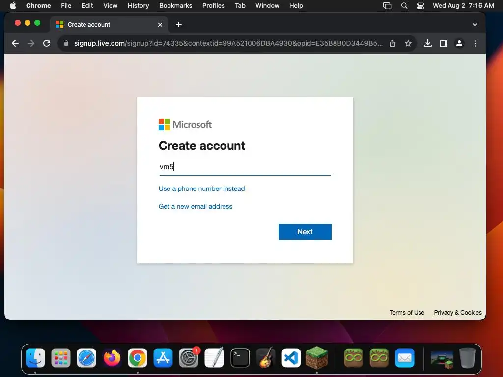This screenshot has height=377, width=503.
Task: Click the Next button
Action: 305,232
